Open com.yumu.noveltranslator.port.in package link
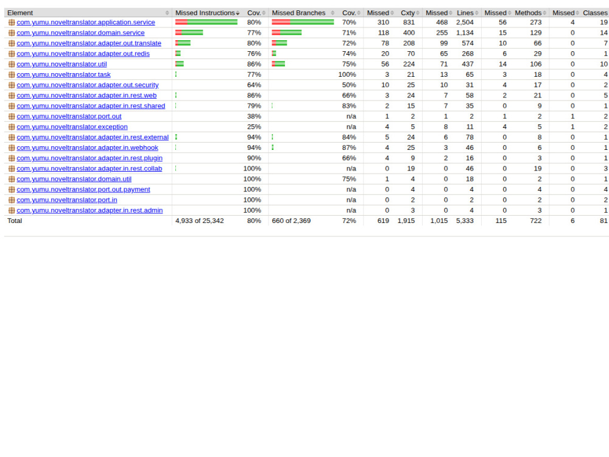Viewport: 609px width, 457px height. pyautogui.click(x=67, y=200)
